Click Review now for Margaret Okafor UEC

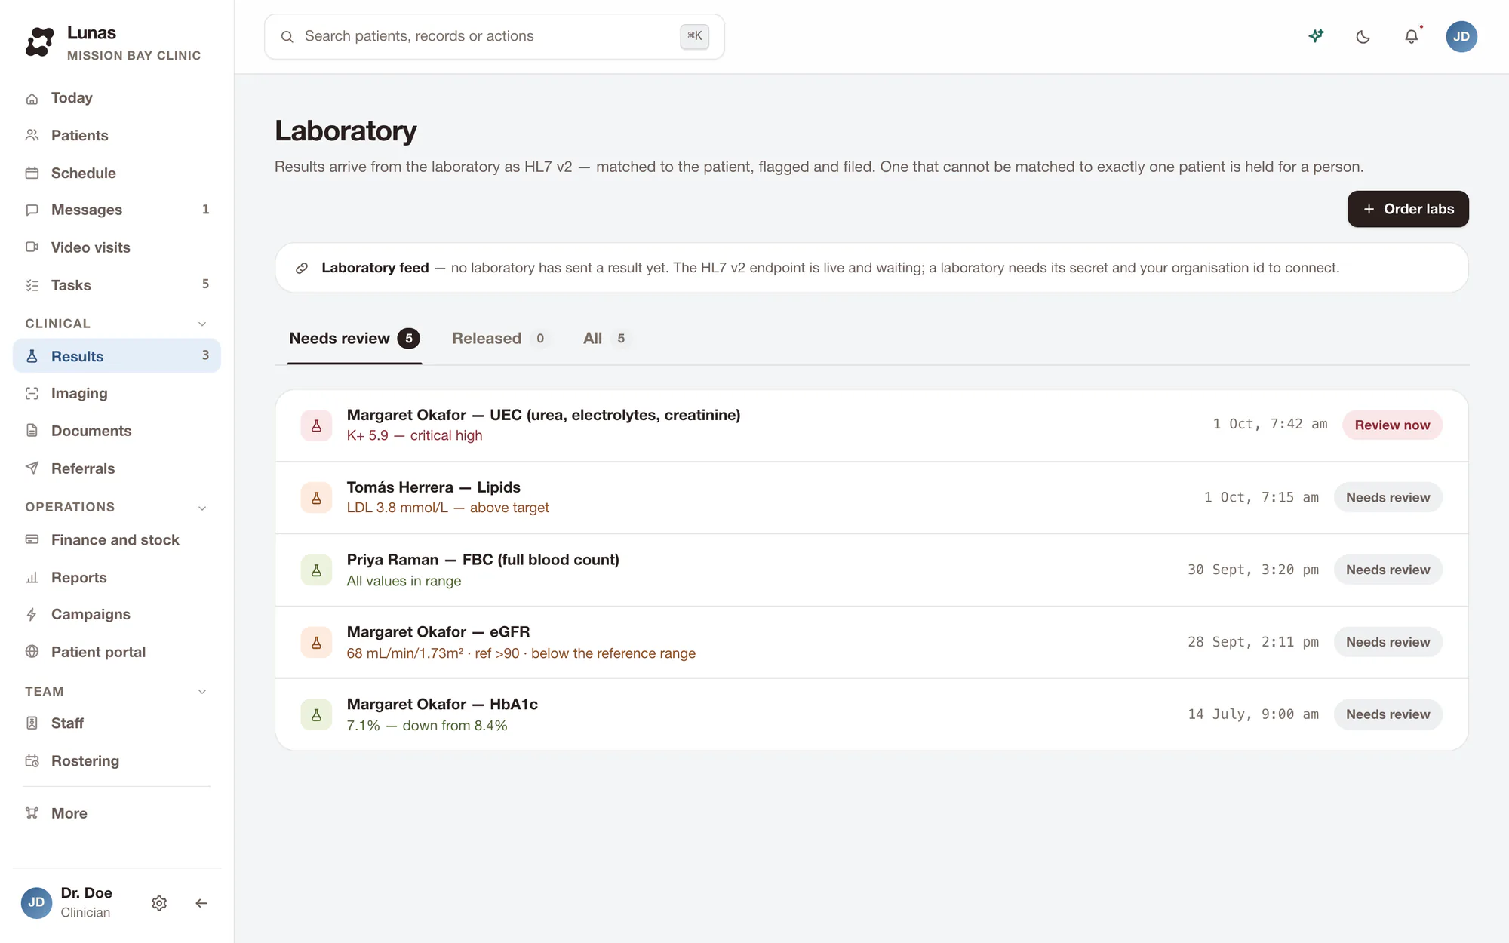(1392, 425)
